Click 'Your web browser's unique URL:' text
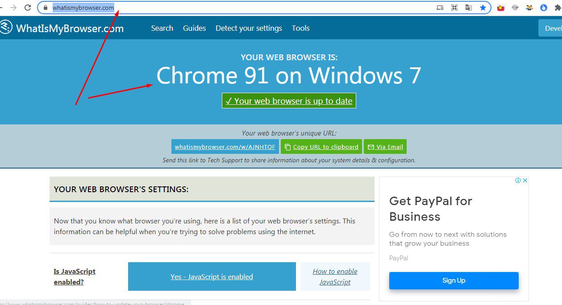562x305 pixels. (x=289, y=133)
